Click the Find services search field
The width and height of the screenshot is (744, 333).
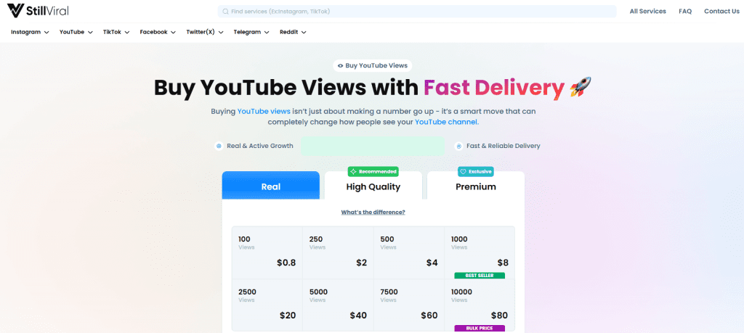click(x=417, y=12)
